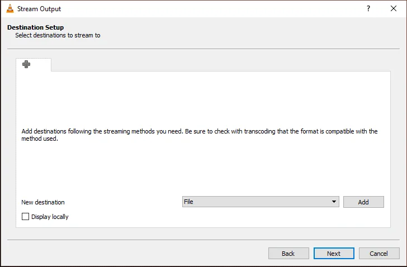Screen dimensions: 407x267
Task: Click the Stream Output title bar text
Action: click(39, 9)
